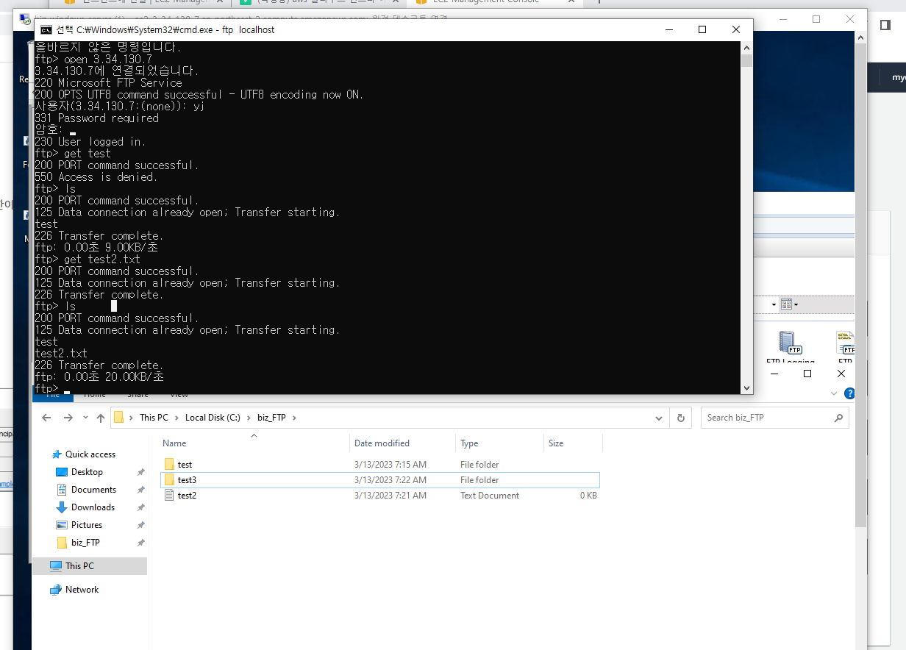Click pin icon beside Pictures

140,525
